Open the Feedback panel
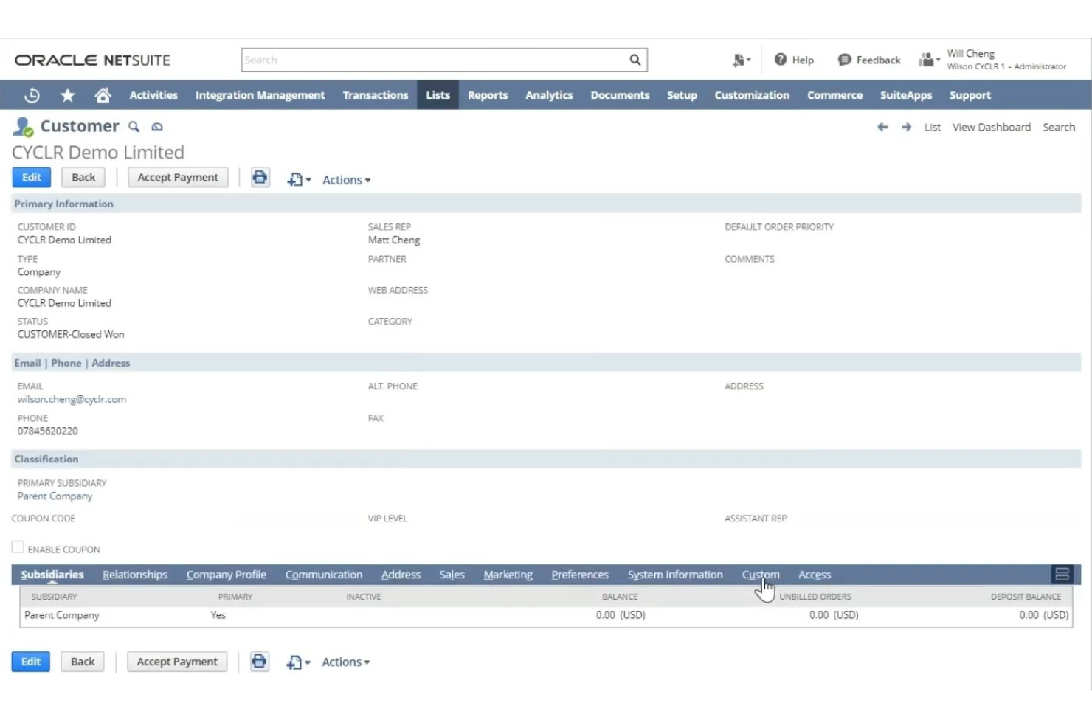The image size is (1092, 728). 869,60
